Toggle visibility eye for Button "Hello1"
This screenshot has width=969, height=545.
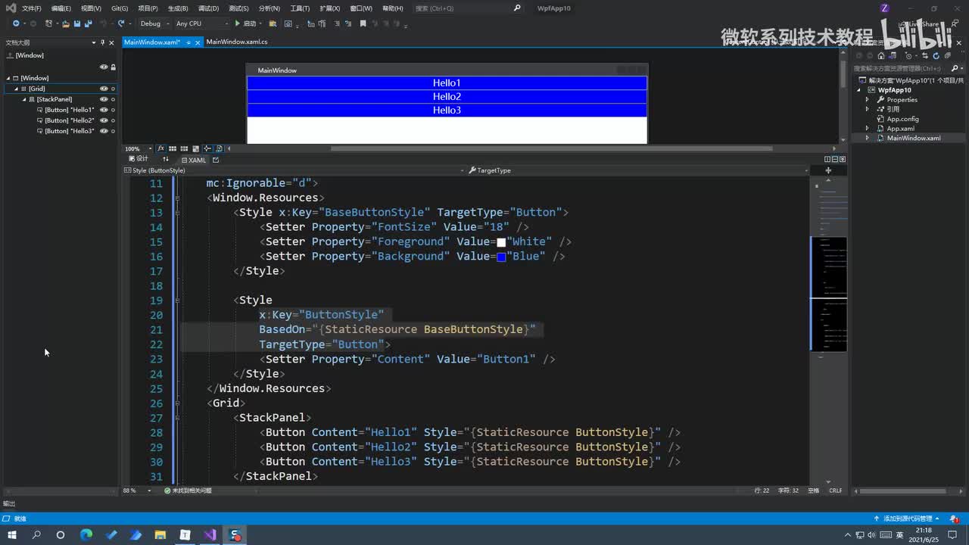pos(104,110)
